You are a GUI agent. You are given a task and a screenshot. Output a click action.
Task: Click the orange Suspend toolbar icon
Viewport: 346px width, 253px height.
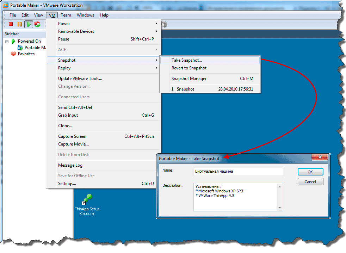coord(20,24)
